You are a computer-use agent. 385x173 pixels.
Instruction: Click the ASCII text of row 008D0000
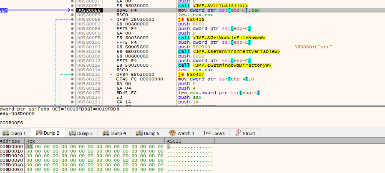click(x=190, y=146)
